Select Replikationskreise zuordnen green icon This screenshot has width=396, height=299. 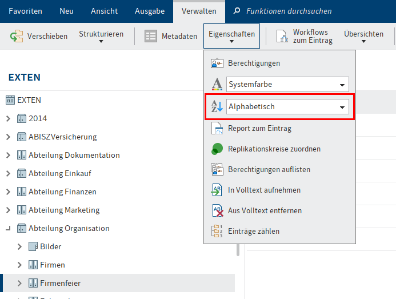[217, 149]
